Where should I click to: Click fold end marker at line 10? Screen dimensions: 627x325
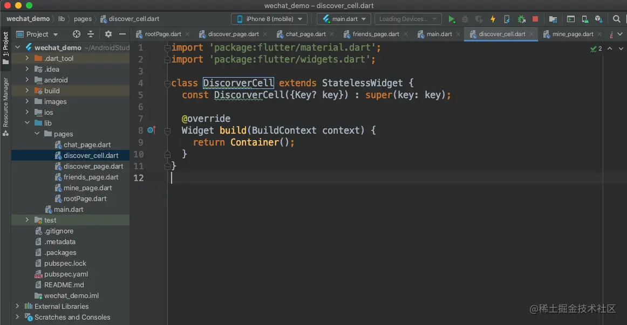point(168,155)
